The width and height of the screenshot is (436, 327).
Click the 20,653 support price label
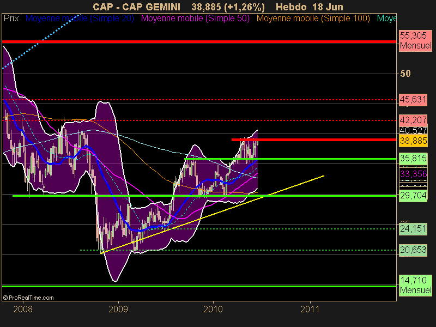413,250
